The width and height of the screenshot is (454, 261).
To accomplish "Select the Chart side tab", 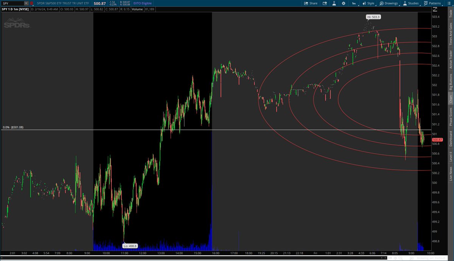I will 450,99.
